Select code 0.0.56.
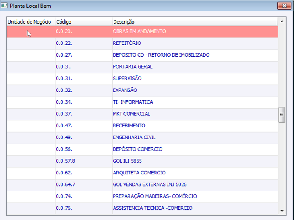294x220 pixels. click(64, 149)
